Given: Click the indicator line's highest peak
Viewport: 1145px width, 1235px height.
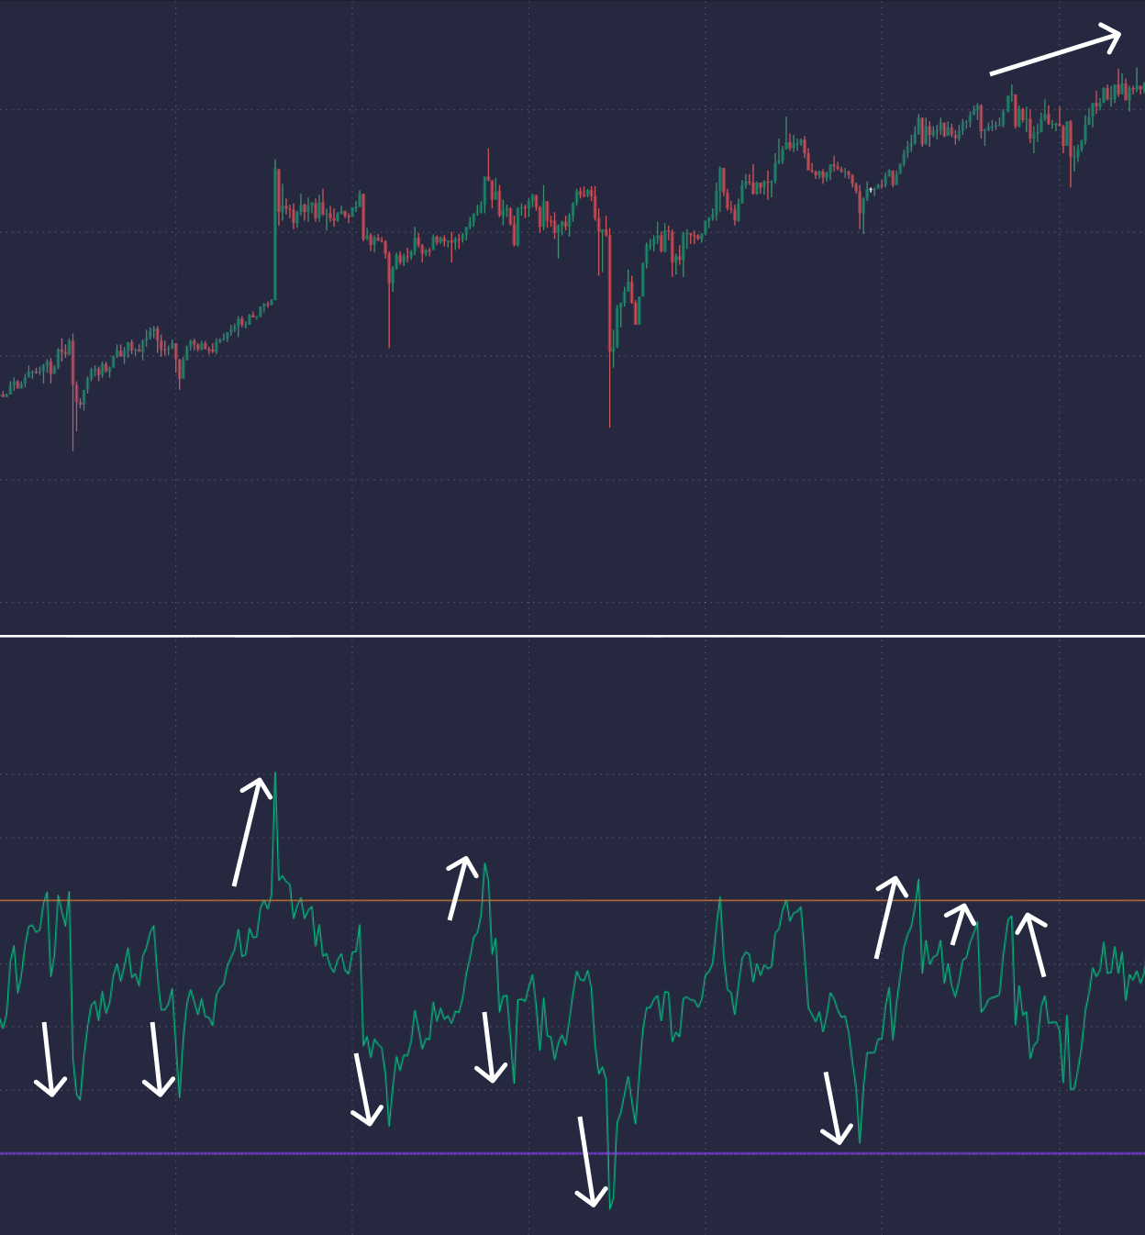Looking at the screenshot, I should click(275, 775).
